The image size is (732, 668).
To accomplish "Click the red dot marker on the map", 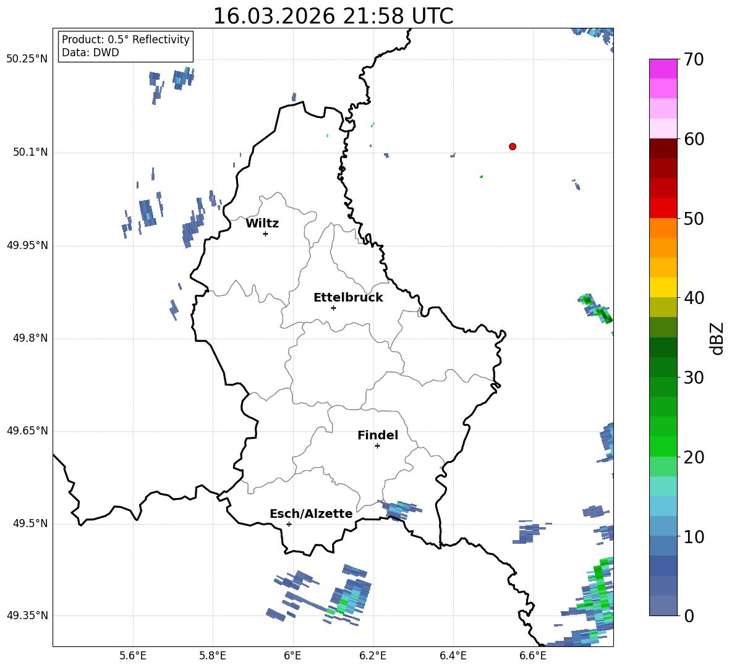I will point(513,146).
